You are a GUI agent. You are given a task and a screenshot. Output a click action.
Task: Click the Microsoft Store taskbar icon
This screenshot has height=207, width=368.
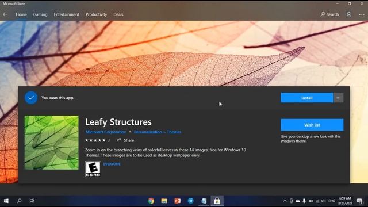coord(217,201)
